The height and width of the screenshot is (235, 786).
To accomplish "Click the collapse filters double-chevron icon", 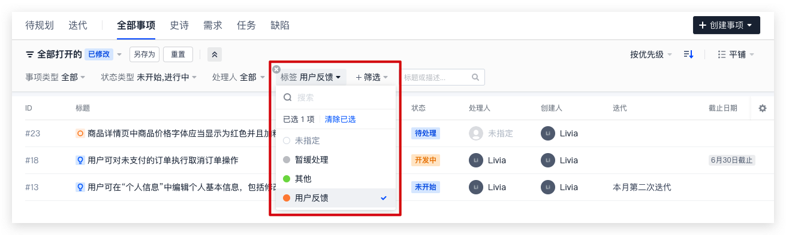I will pyautogui.click(x=215, y=54).
